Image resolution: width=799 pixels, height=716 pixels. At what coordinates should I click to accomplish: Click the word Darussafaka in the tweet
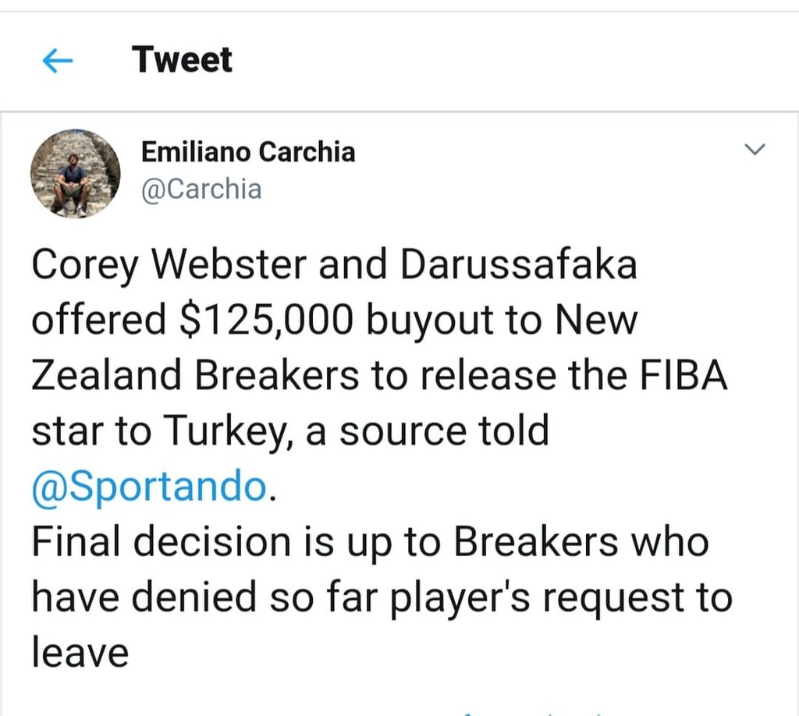click(518, 265)
